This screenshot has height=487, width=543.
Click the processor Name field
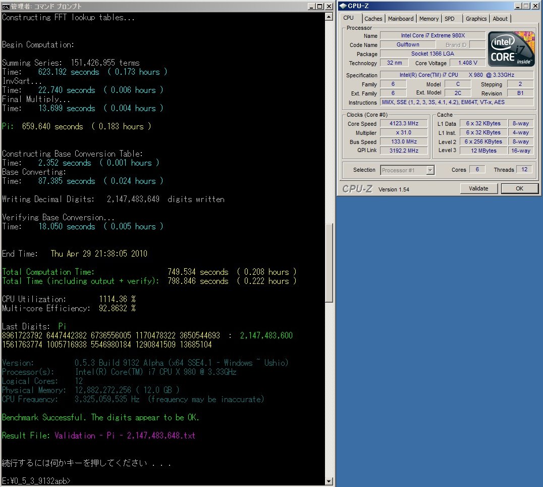tap(432, 35)
